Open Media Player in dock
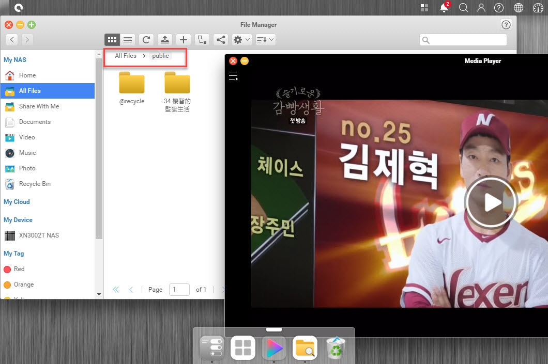The image size is (548, 364). coord(274,348)
